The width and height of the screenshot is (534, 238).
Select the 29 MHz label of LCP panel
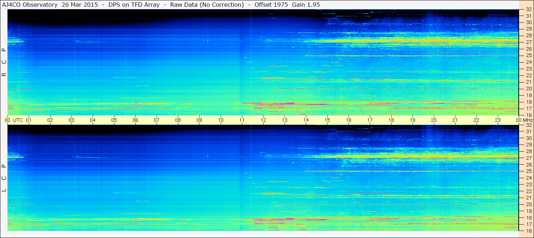529,144
